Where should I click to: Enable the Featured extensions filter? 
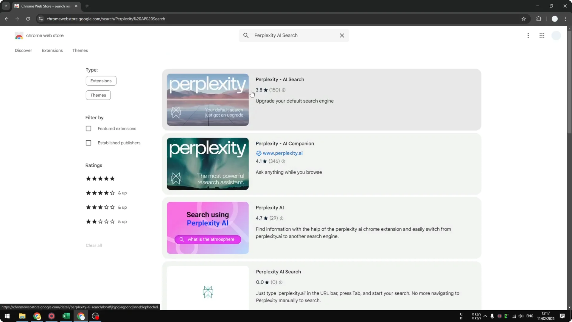[88, 128]
